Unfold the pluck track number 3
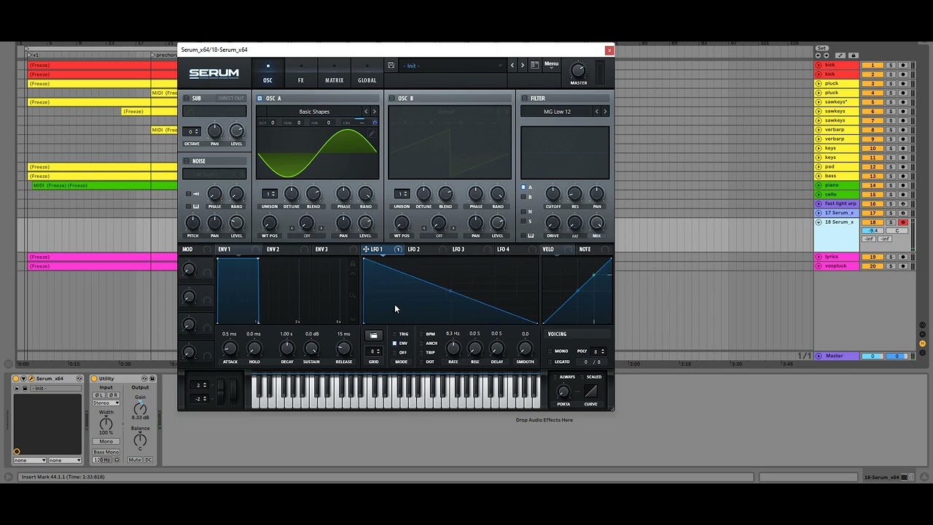933x525 pixels. click(x=819, y=84)
